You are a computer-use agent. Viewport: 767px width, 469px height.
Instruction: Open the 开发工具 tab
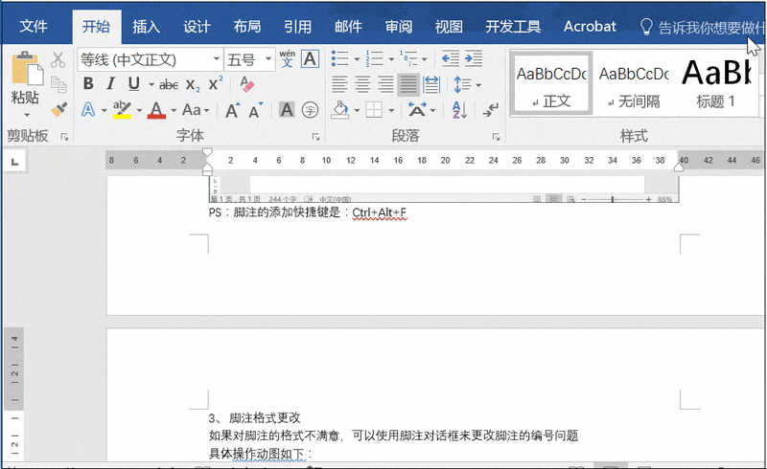[x=513, y=27]
